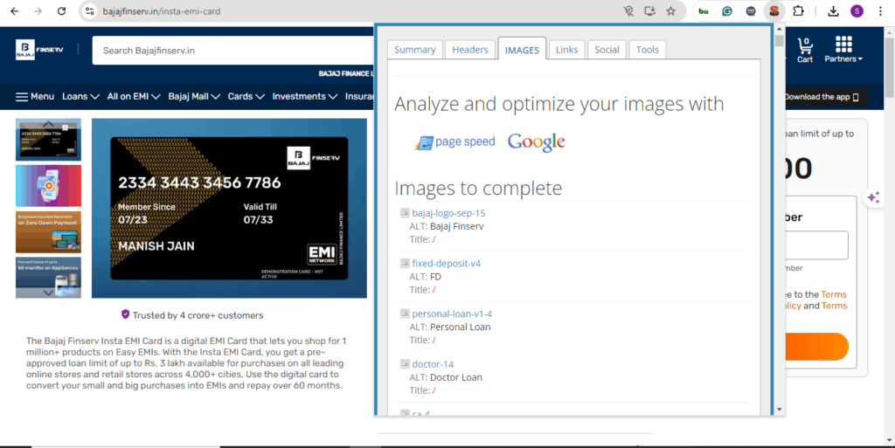The width and height of the screenshot is (895, 448).
Task: Click the "Images to complete" heading
Action: 478,188
